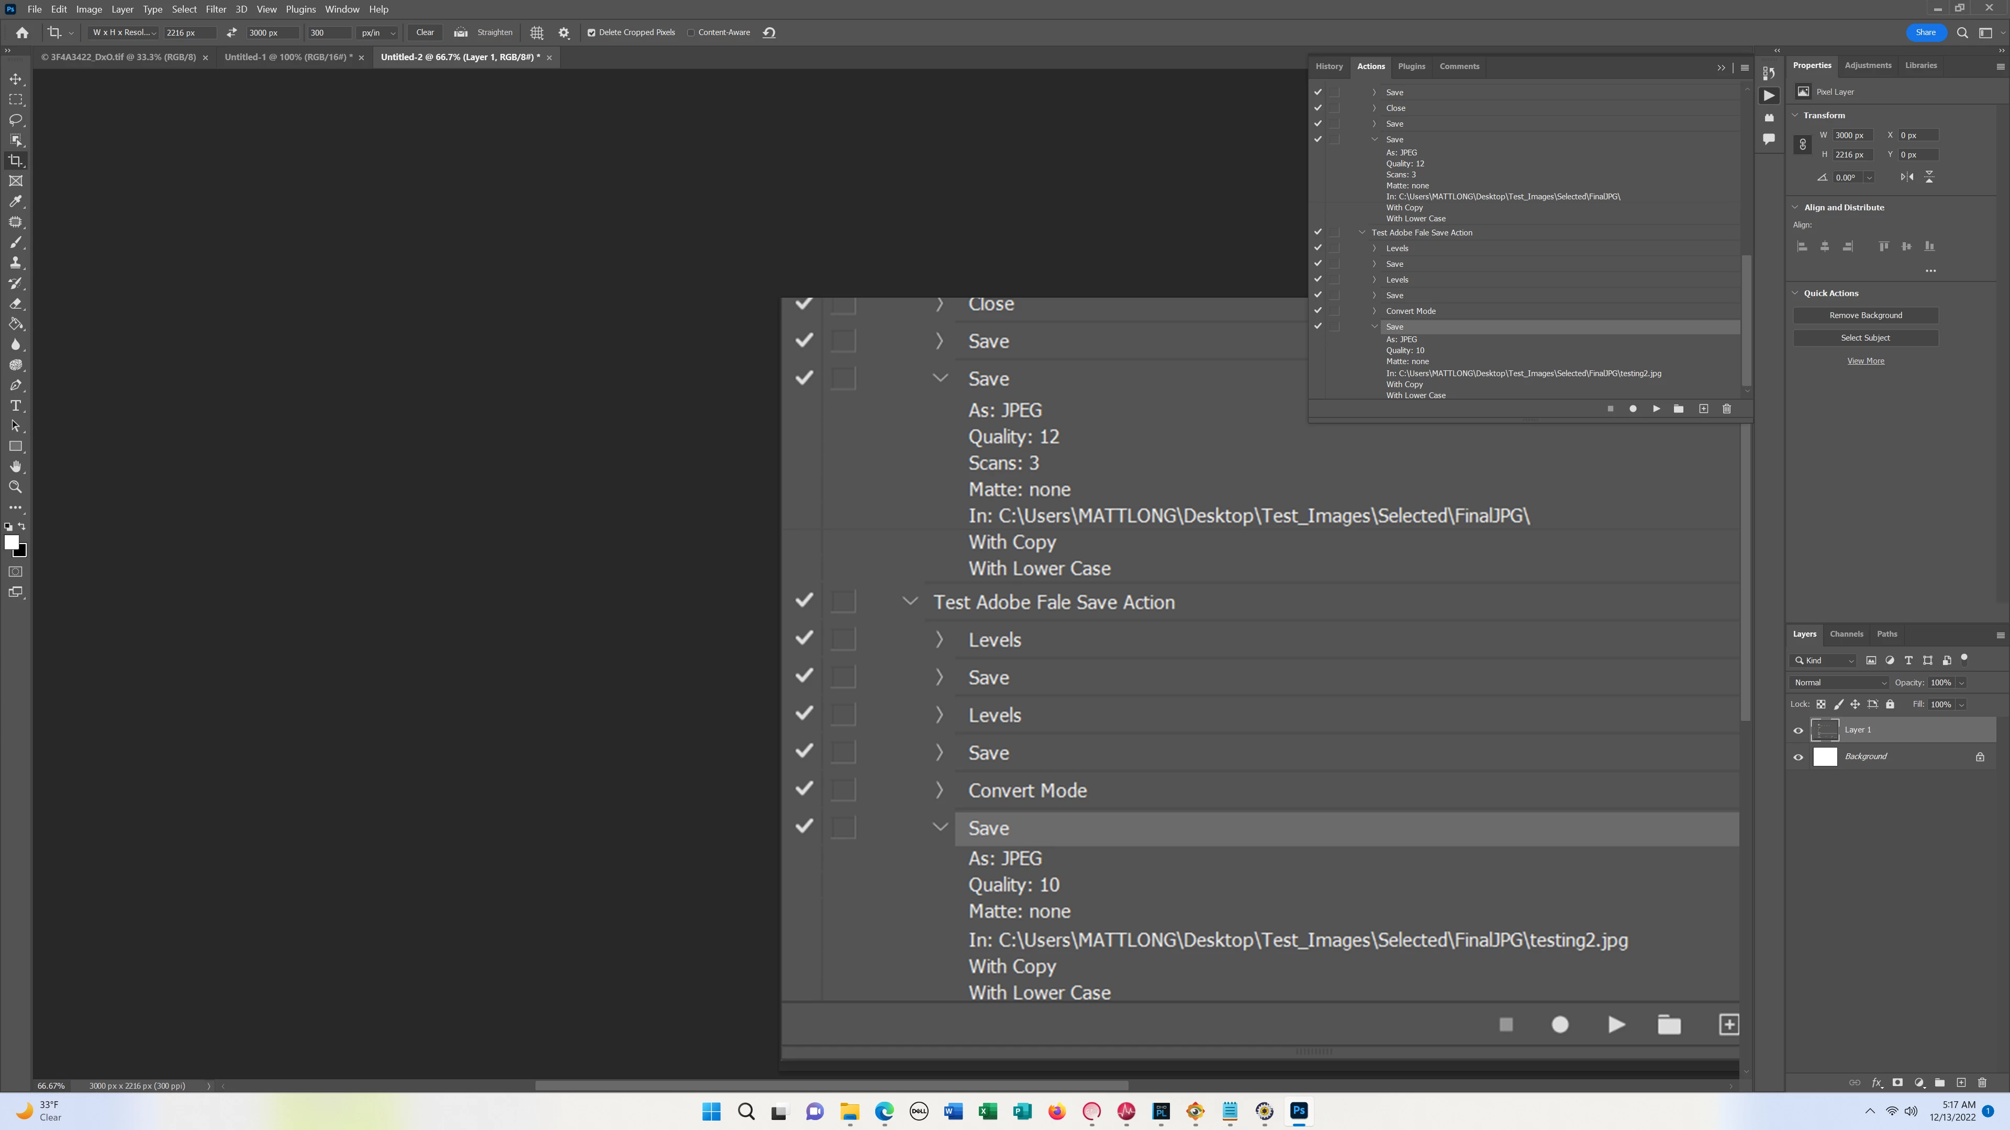Image resolution: width=2010 pixels, height=1130 pixels.
Task: Delete the selected action with the trash icon
Action: pos(1727,409)
